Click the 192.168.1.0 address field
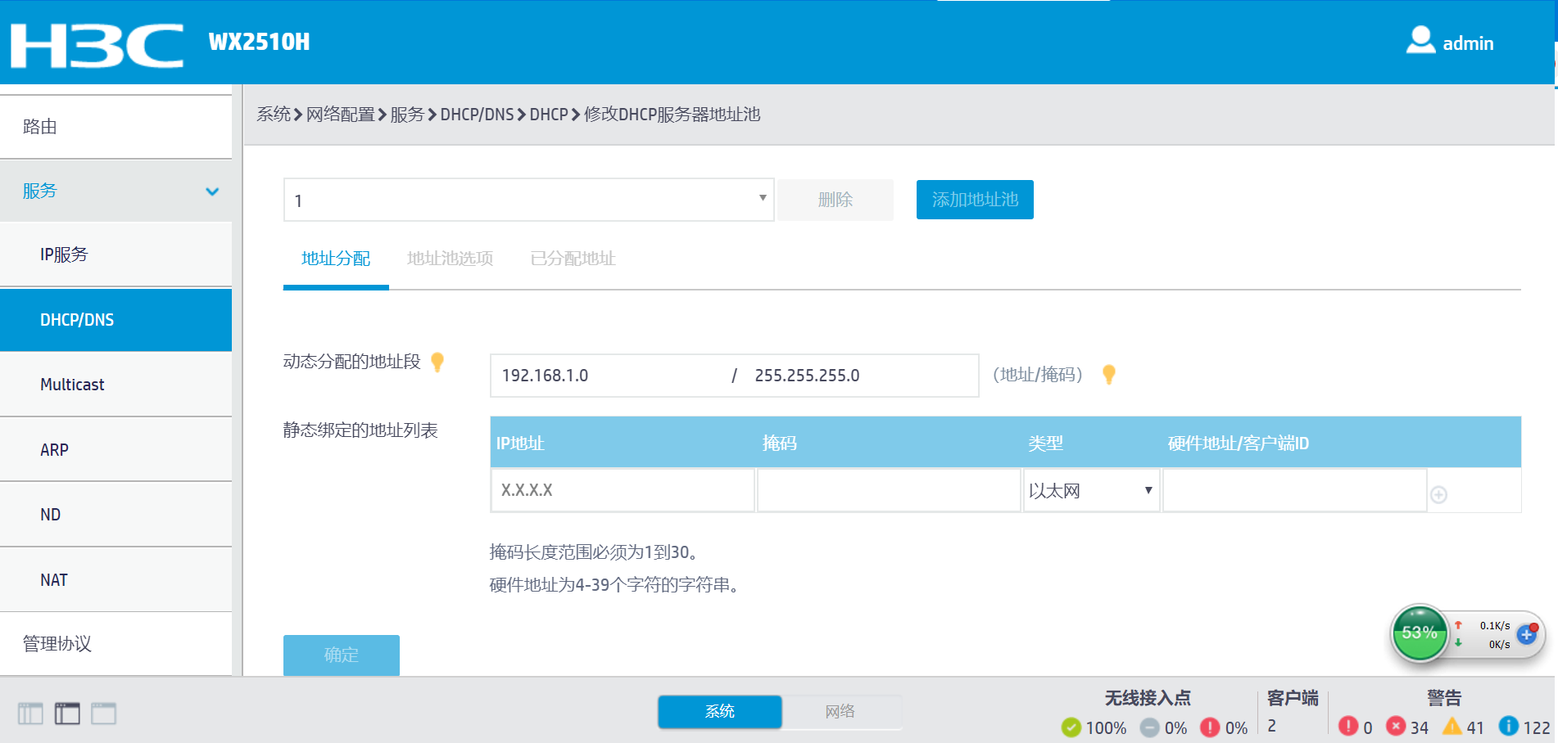Image resolution: width=1558 pixels, height=743 pixels. point(610,376)
